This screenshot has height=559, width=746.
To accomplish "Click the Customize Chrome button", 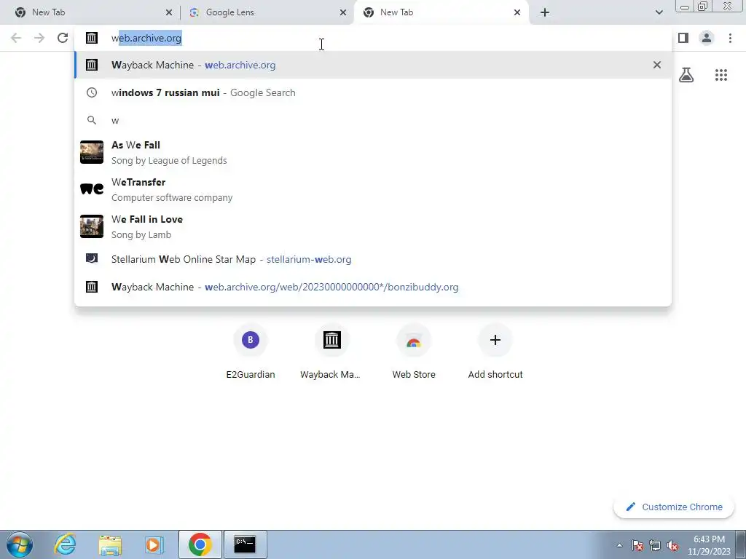I will [x=674, y=507].
